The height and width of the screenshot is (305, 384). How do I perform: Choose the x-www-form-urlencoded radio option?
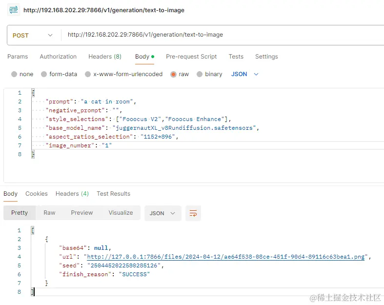point(88,74)
